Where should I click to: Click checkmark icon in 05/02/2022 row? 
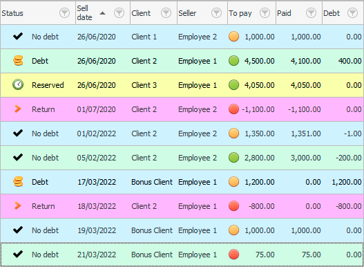coord(18,158)
